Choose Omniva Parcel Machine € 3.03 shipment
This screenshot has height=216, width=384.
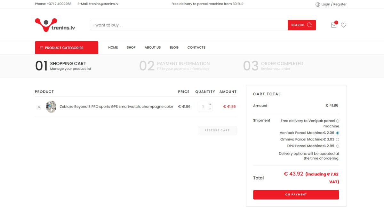338,140
